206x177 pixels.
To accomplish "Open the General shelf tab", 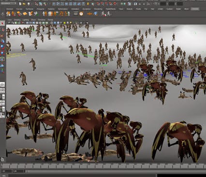I will click(x=10, y=9).
